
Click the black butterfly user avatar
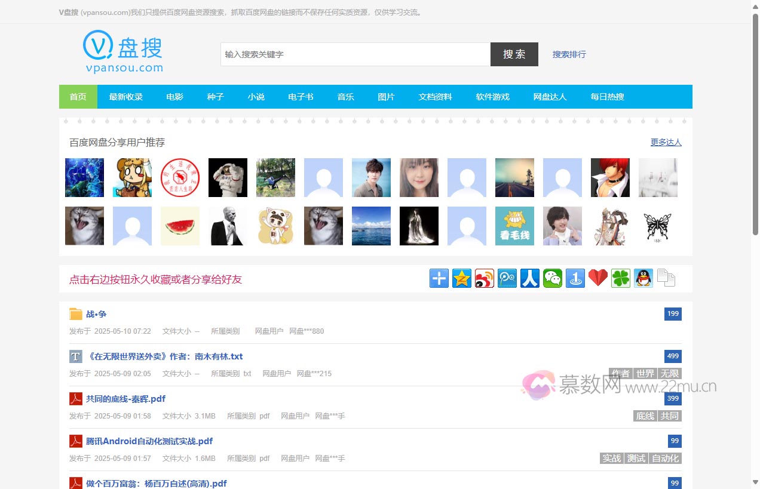point(658,226)
